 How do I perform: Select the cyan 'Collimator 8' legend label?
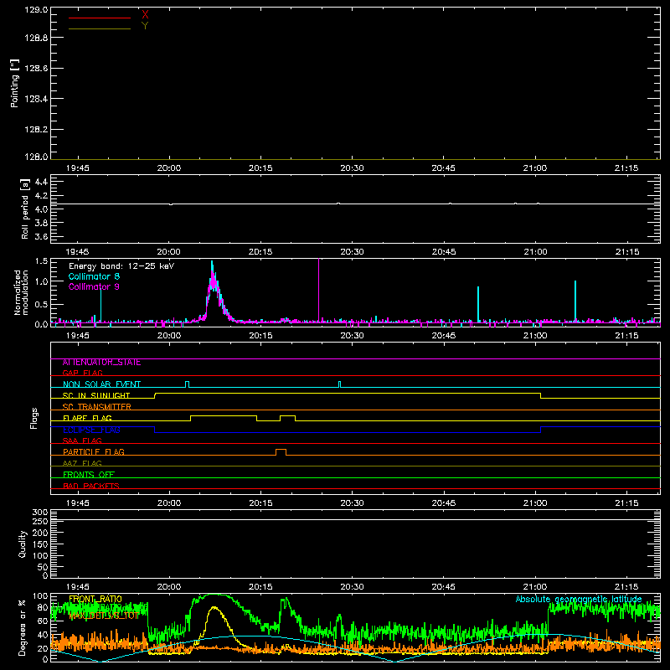(94, 276)
